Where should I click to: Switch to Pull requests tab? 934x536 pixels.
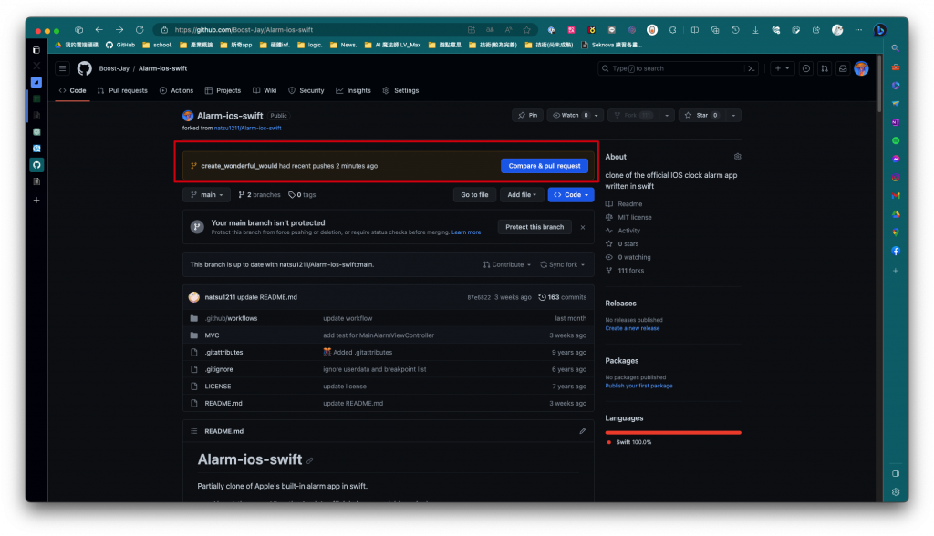click(x=122, y=90)
